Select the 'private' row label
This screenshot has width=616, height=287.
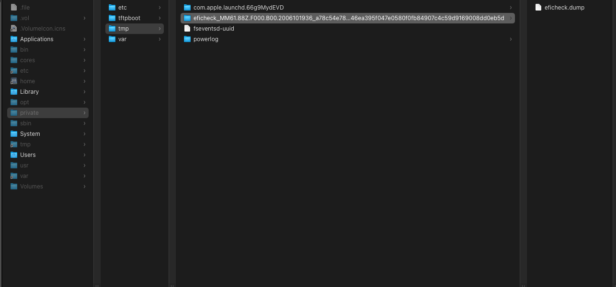[x=29, y=113]
